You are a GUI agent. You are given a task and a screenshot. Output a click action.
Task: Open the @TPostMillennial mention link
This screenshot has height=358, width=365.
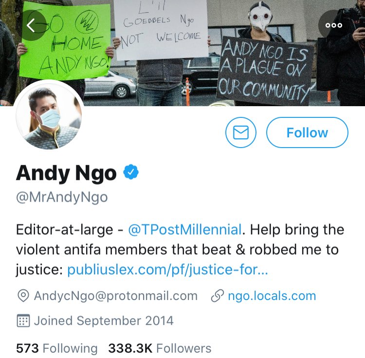(x=185, y=229)
